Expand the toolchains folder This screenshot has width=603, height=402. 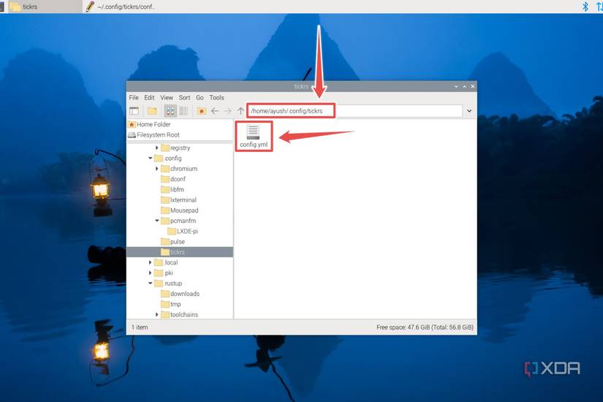tap(156, 314)
